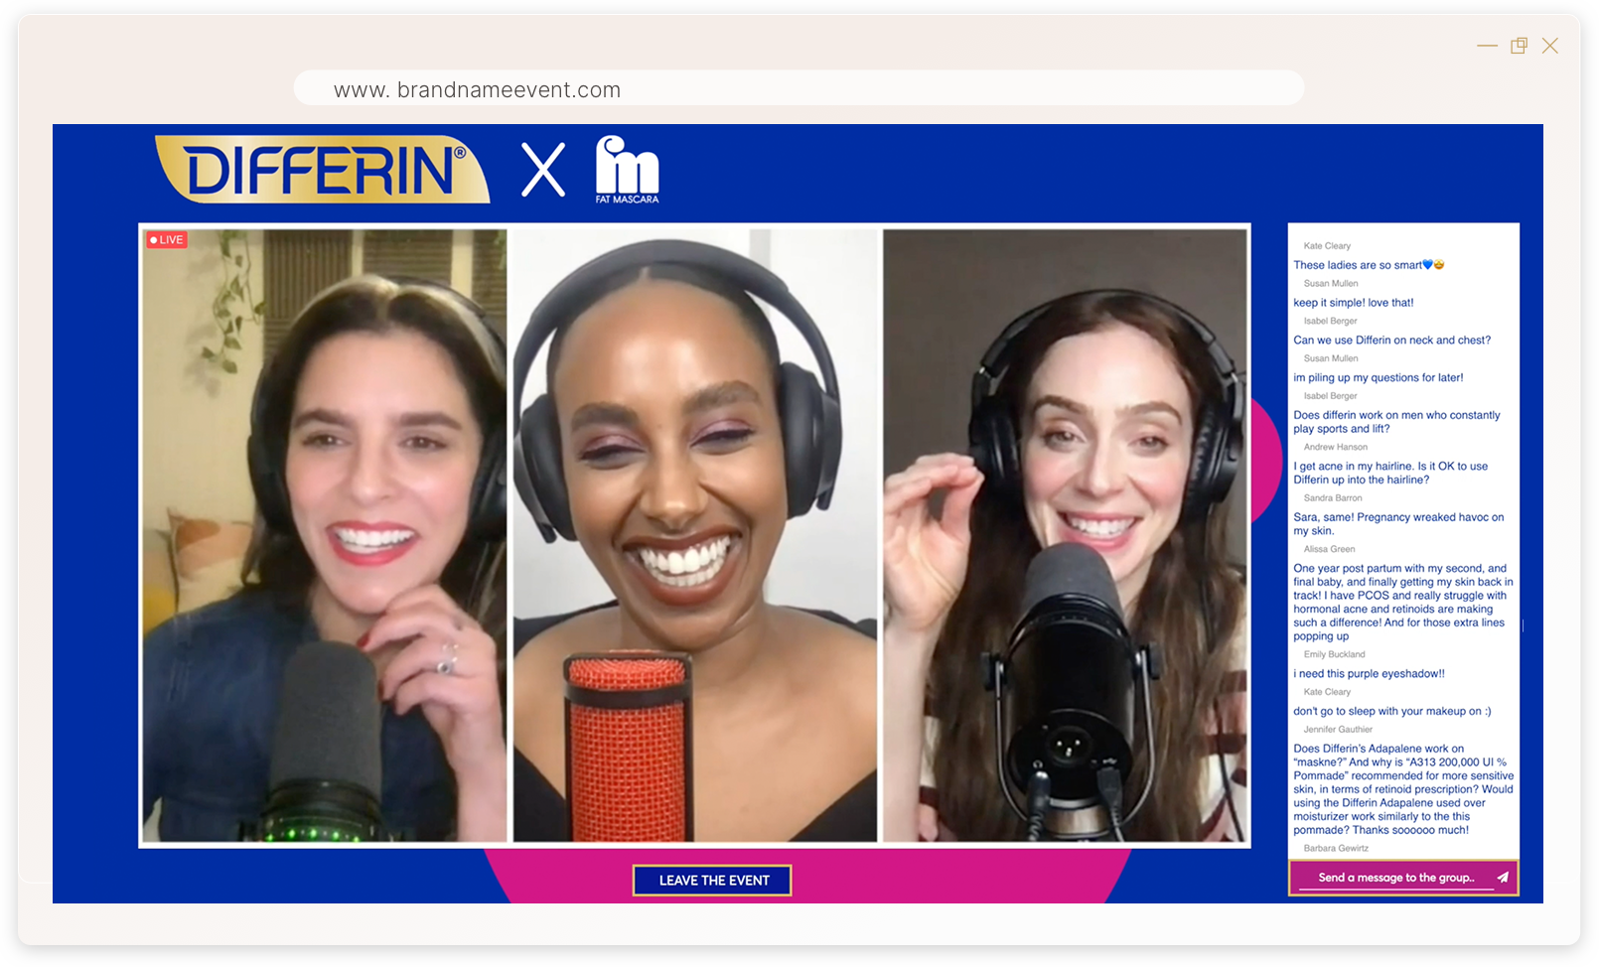Click message 'im piling up my questions for later!'
Screen dimensions: 1599x967
(1378, 378)
